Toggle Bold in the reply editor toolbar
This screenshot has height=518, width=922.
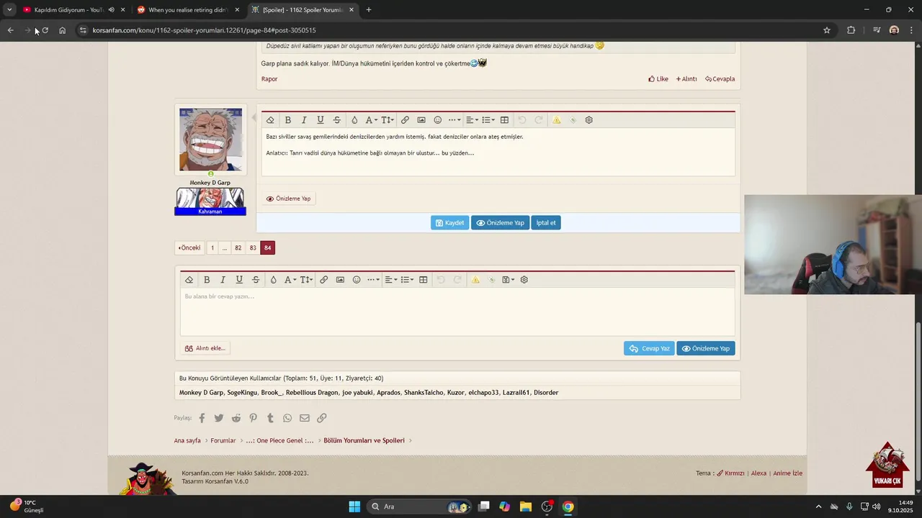click(207, 280)
